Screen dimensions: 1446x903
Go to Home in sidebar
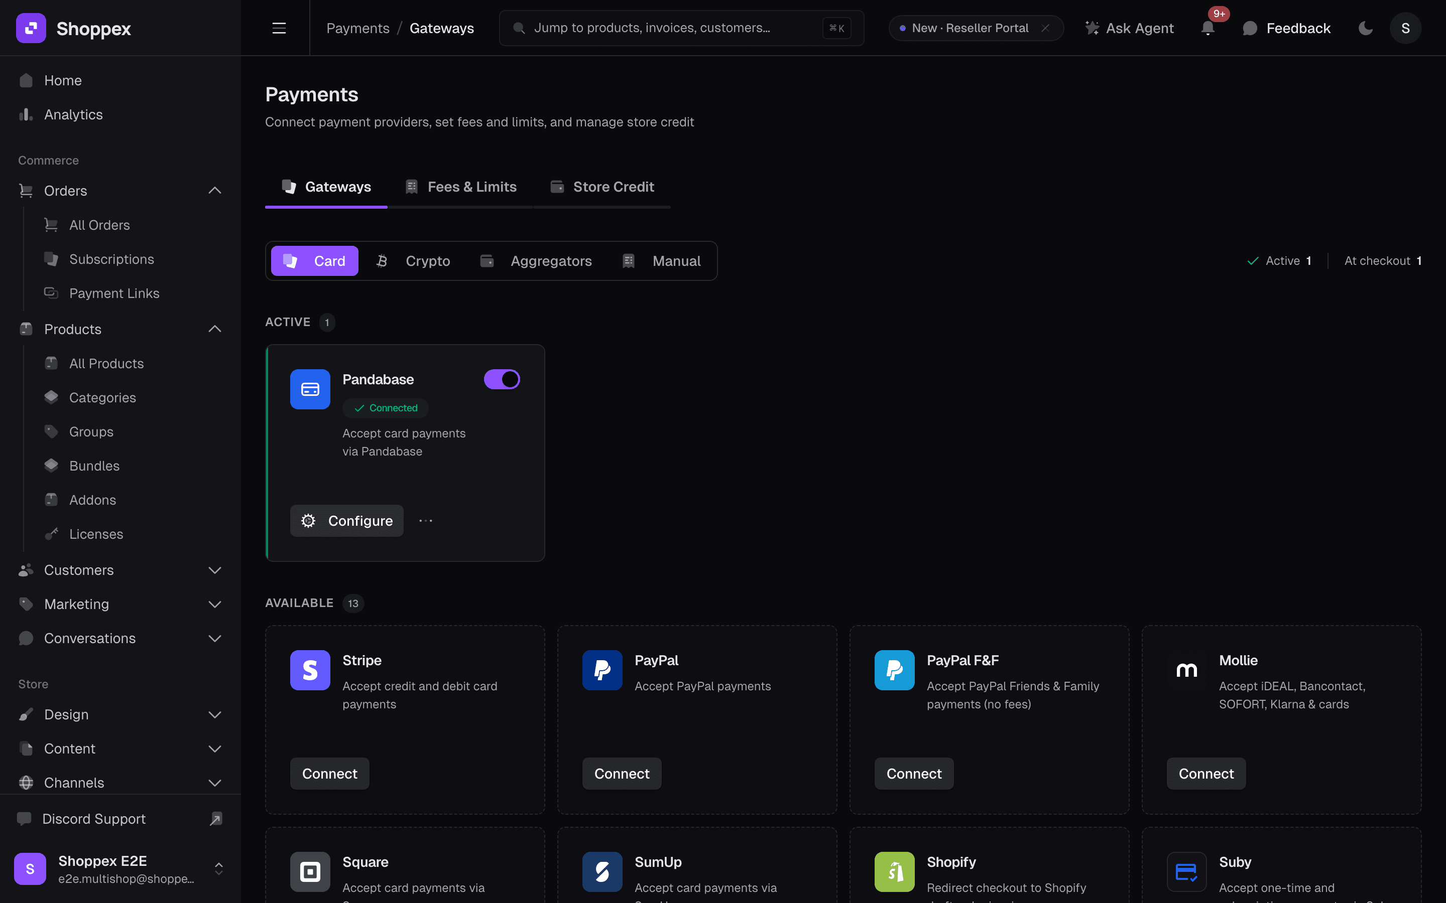click(120, 80)
